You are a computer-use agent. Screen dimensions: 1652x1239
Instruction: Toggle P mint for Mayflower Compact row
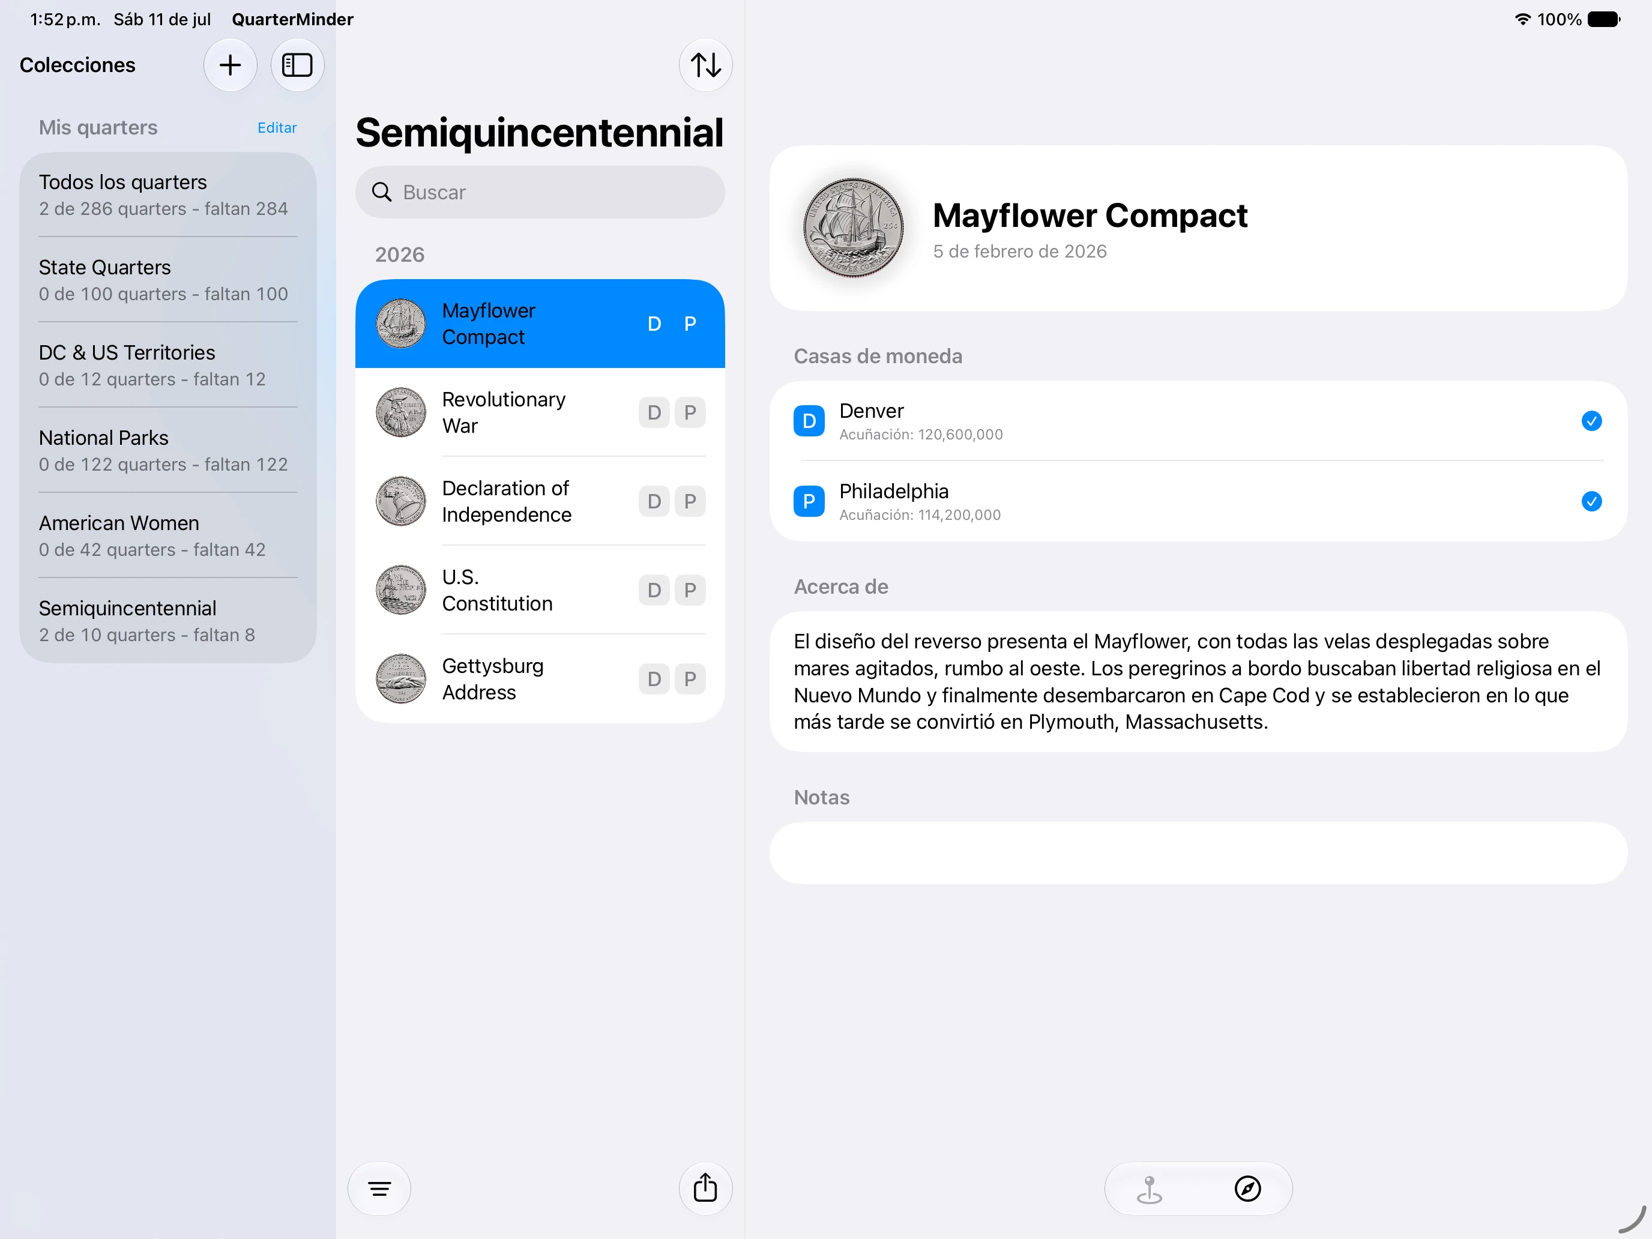click(x=690, y=324)
